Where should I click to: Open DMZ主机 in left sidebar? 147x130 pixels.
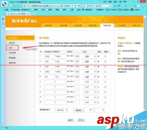click(12, 43)
